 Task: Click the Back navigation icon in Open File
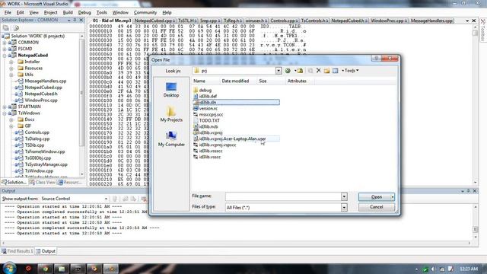tap(288, 71)
